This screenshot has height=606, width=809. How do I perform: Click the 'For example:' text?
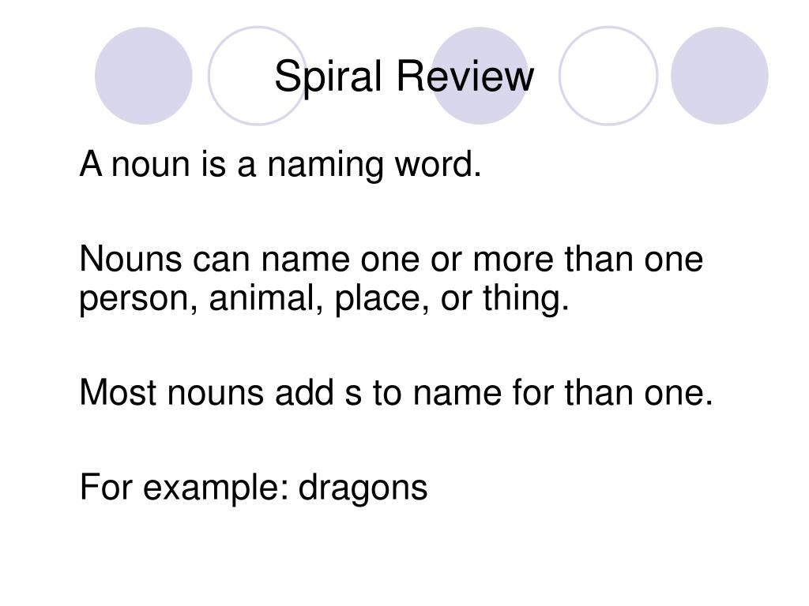point(184,488)
